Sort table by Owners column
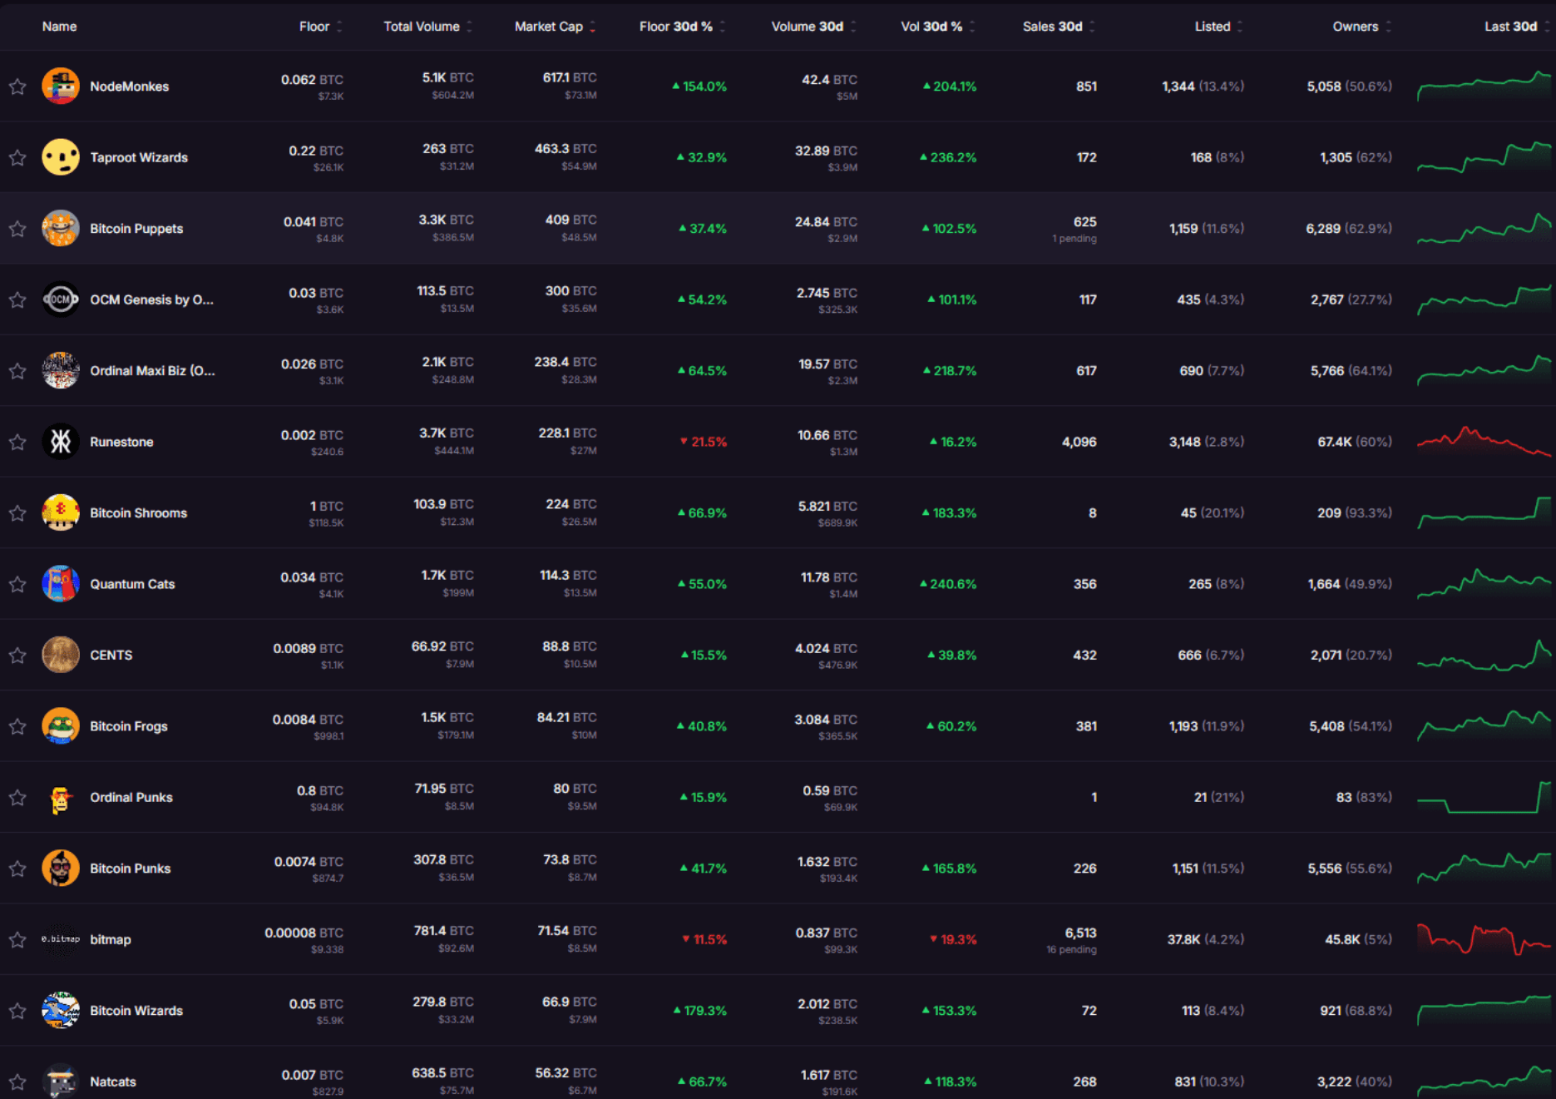 click(x=1361, y=27)
